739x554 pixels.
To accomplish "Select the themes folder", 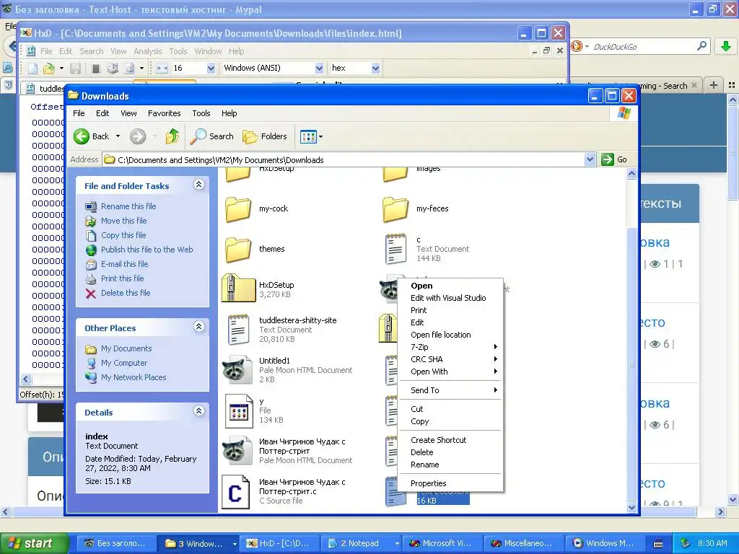I will click(x=255, y=249).
